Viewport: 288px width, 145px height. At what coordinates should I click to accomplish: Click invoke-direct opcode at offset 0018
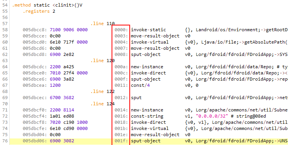pyautogui.click(x=148, y=122)
